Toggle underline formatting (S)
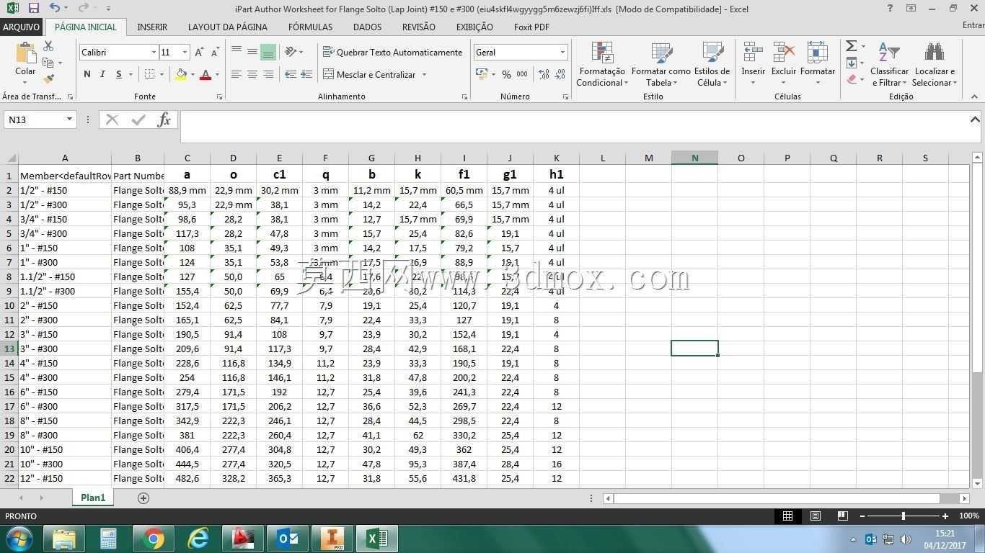 (x=118, y=74)
